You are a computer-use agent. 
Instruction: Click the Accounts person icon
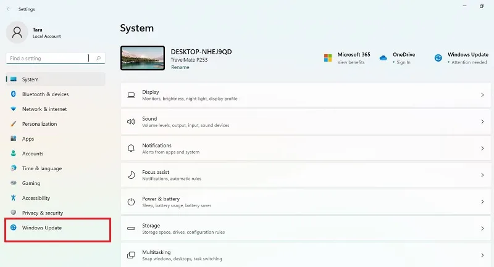coord(13,153)
